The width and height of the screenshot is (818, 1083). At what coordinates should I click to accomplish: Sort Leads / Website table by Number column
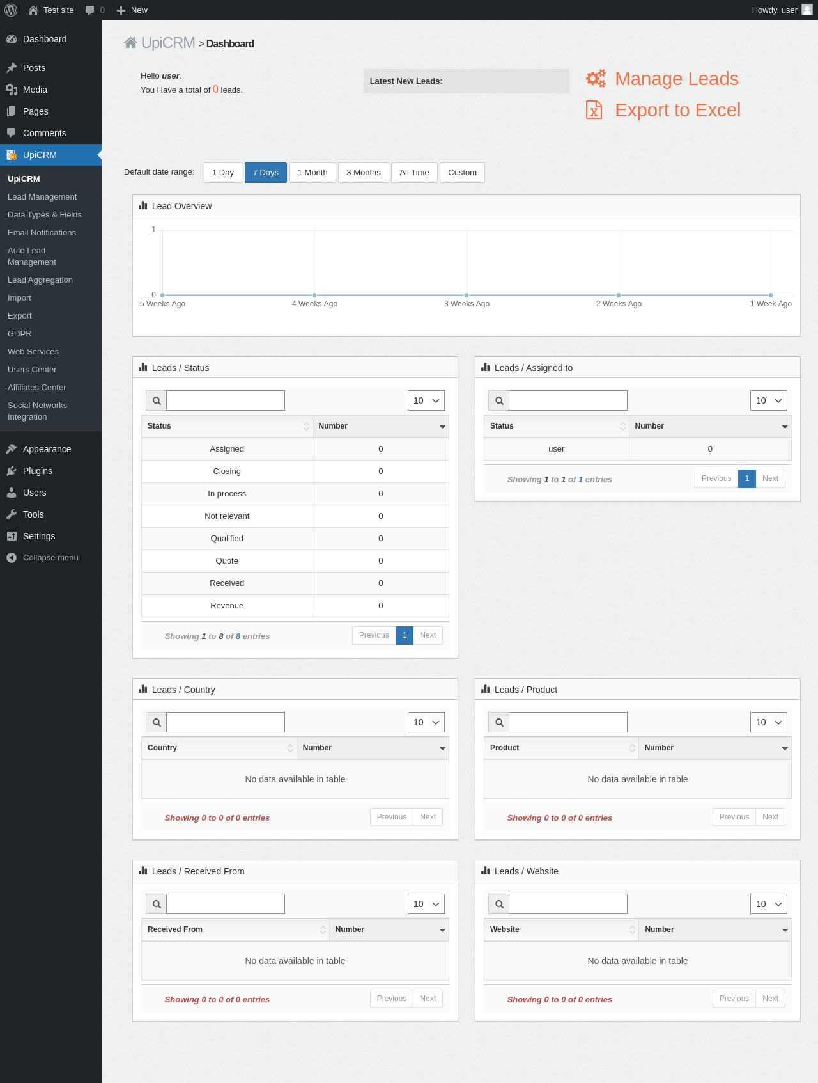715,929
